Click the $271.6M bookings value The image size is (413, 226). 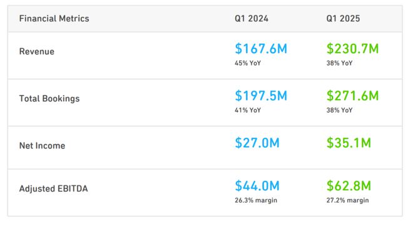[353, 96]
